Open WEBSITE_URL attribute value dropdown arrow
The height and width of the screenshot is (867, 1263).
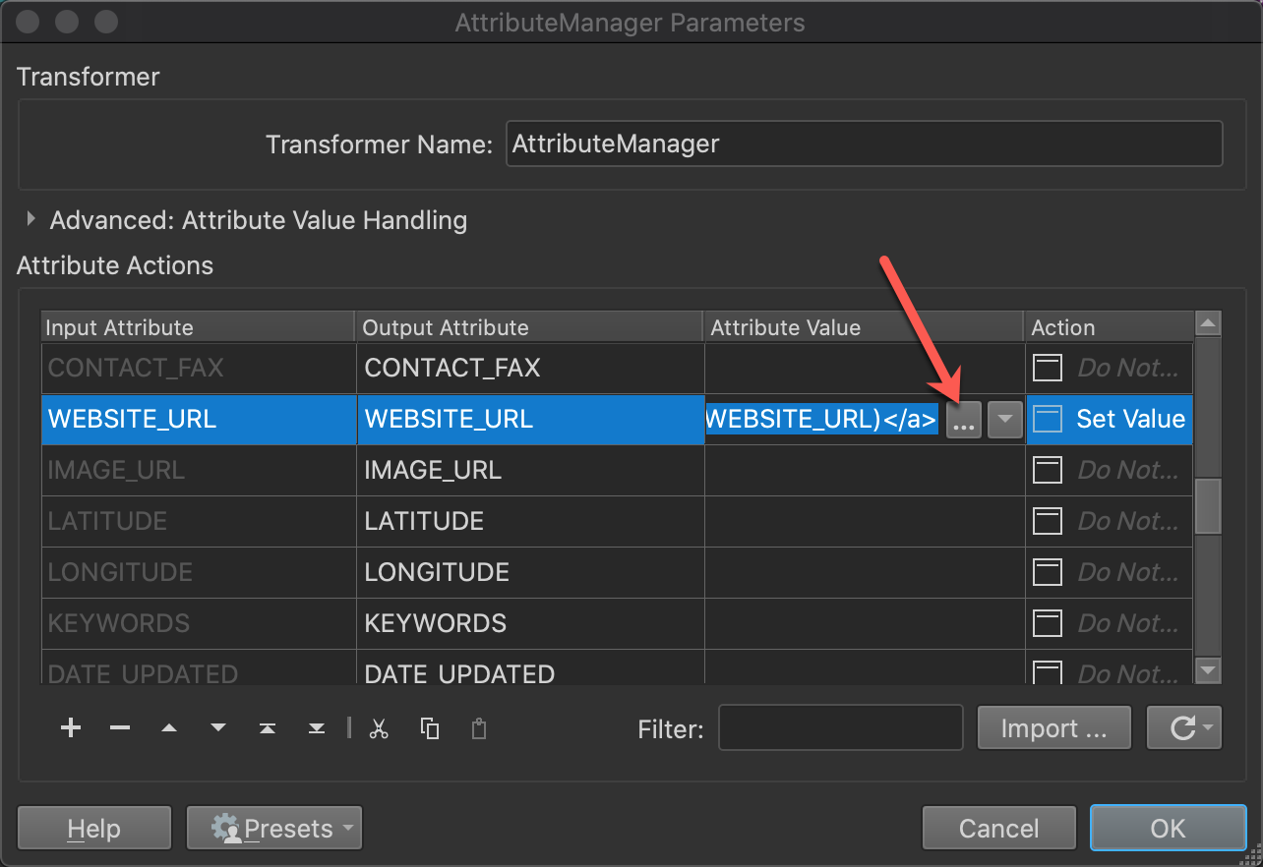coord(1004,421)
